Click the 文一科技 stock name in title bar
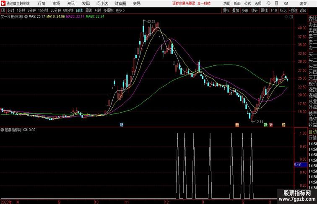The image size is (317, 204). point(204,3)
